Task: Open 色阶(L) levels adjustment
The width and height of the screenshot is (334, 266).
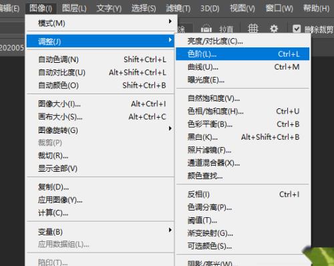Action: [242, 54]
